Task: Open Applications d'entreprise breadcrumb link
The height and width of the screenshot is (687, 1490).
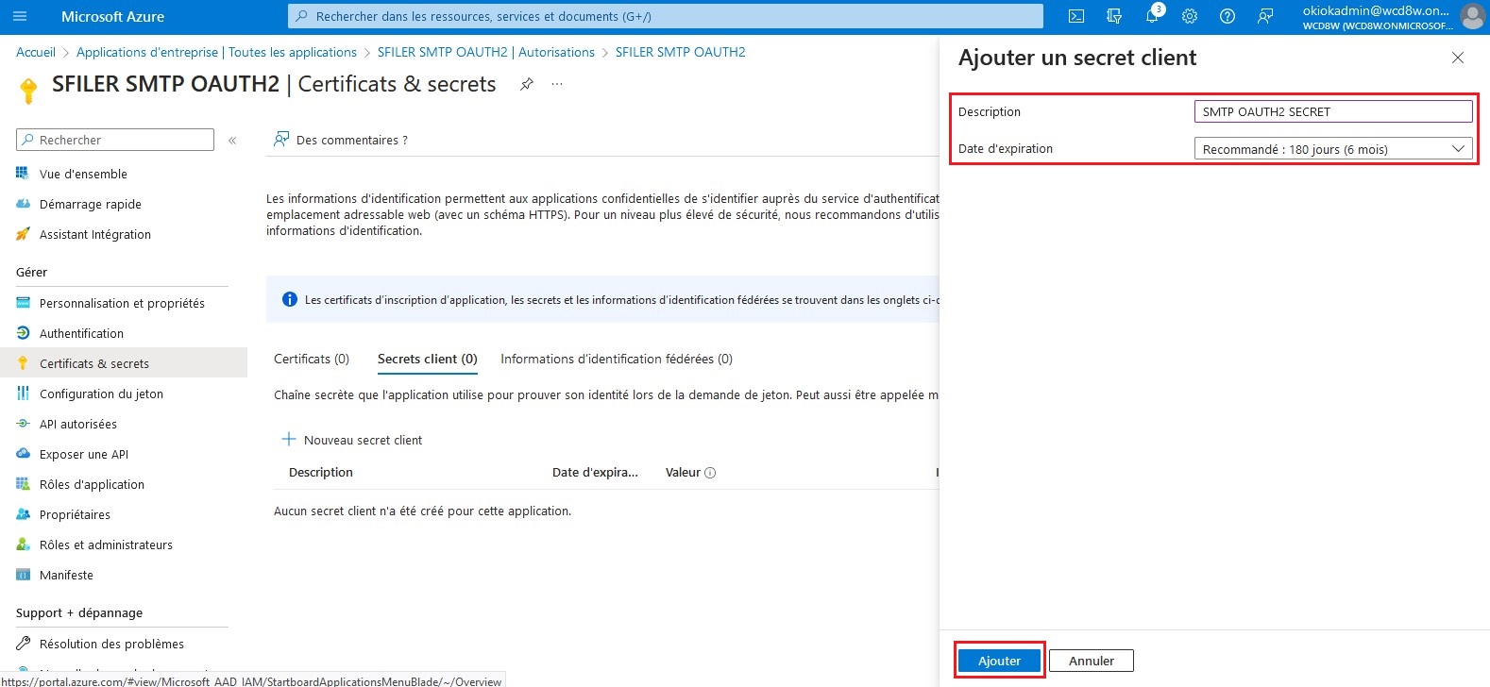Action: 216,52
